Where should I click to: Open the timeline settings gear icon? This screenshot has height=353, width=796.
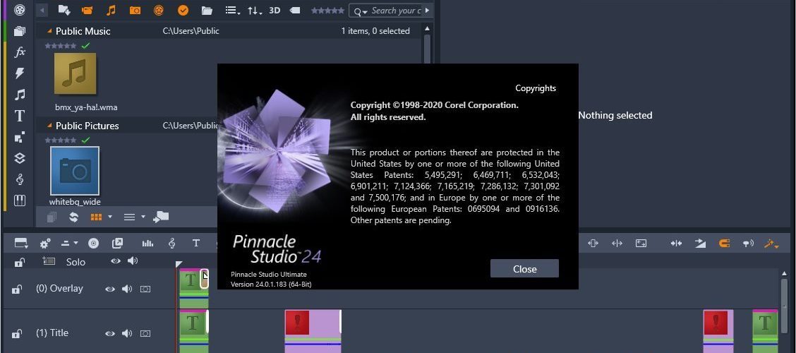[45, 244]
